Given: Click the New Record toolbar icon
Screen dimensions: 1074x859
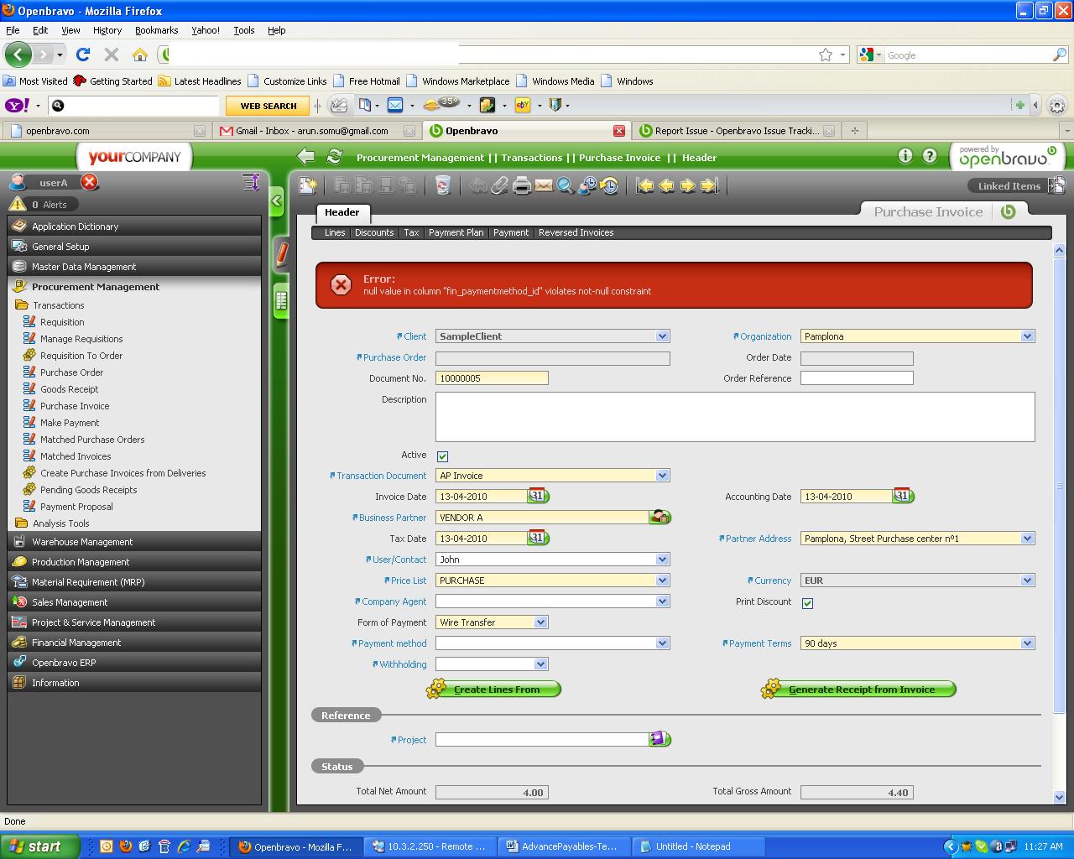Looking at the screenshot, I should 308,185.
